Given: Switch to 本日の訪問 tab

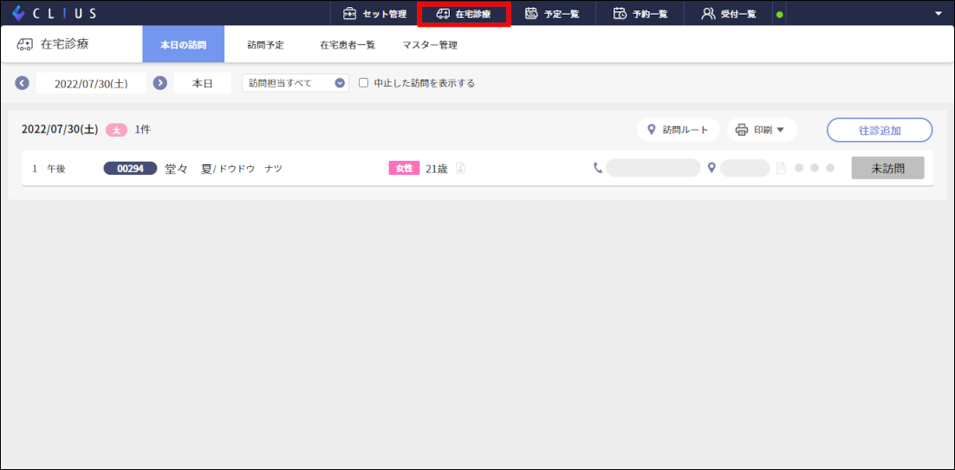Looking at the screenshot, I should coord(184,44).
